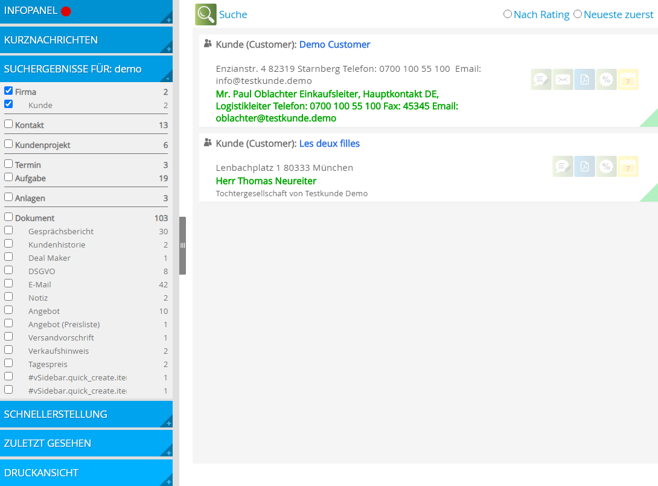Click envelope email icon for Demo Customer
658x486 pixels.
tap(563, 80)
